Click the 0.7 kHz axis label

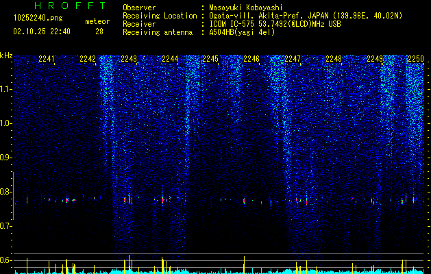click(5, 226)
